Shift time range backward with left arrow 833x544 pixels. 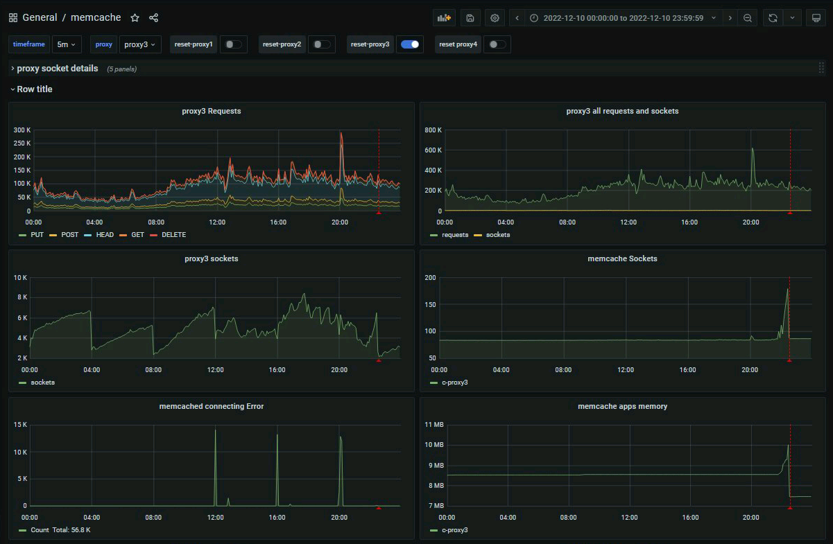(517, 18)
